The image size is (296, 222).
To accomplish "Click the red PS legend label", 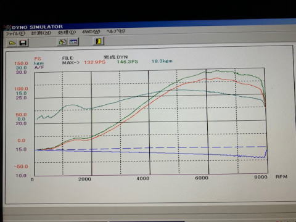I will pos(38,59).
